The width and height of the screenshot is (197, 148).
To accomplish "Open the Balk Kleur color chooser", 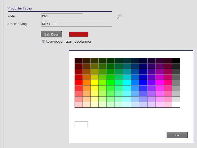I will [x=51, y=34].
